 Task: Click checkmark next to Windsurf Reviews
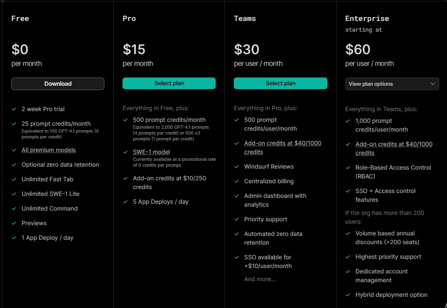[236, 167]
